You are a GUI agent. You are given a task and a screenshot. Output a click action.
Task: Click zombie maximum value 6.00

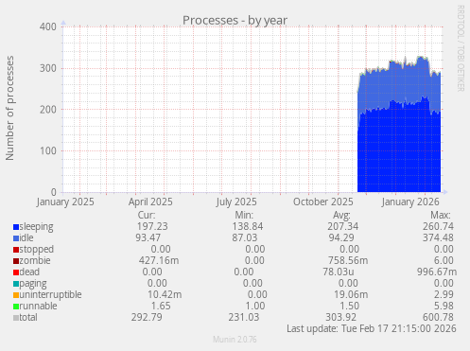pyautogui.click(x=444, y=260)
